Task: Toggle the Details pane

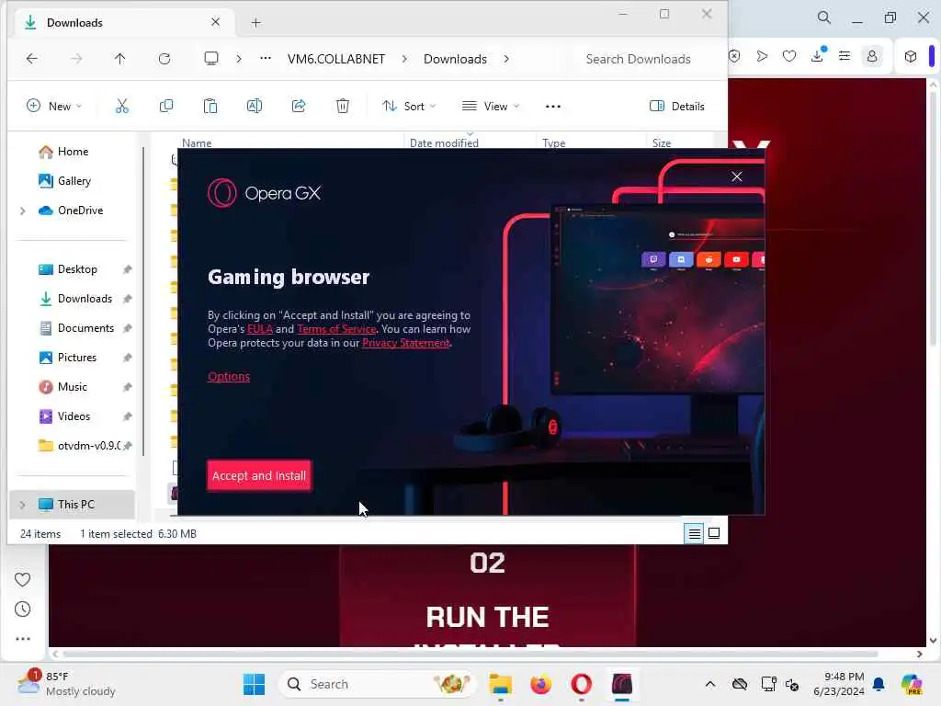Action: point(677,107)
